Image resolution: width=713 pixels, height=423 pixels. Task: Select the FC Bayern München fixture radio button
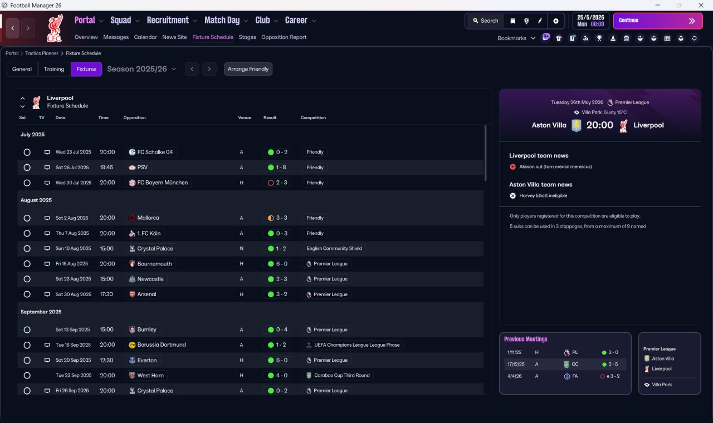[x=27, y=183]
